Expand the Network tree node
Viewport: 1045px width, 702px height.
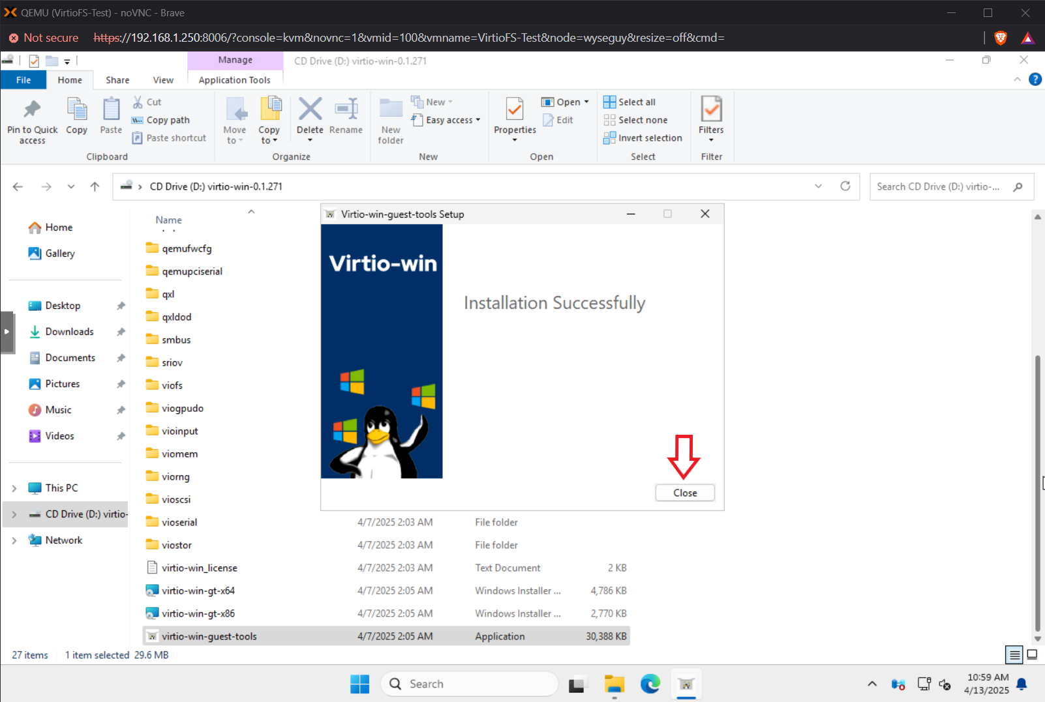coord(14,540)
